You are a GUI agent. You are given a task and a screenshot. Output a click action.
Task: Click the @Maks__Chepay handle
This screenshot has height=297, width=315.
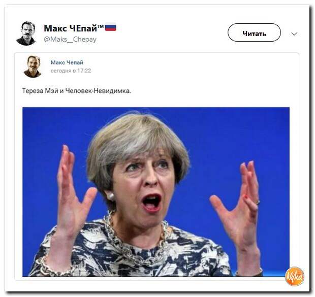[x=70, y=40]
